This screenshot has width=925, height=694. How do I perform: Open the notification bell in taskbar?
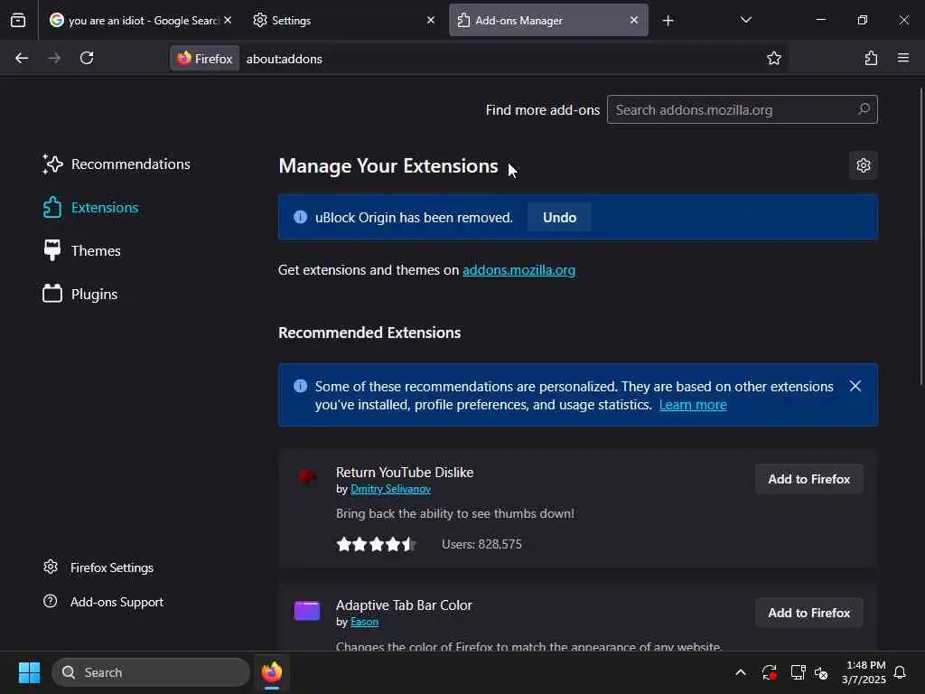tap(901, 672)
